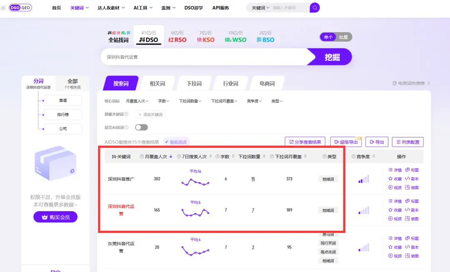The image size is (450, 272).
Task: Click the 购买会员 membership button
Action: (x=55, y=217)
